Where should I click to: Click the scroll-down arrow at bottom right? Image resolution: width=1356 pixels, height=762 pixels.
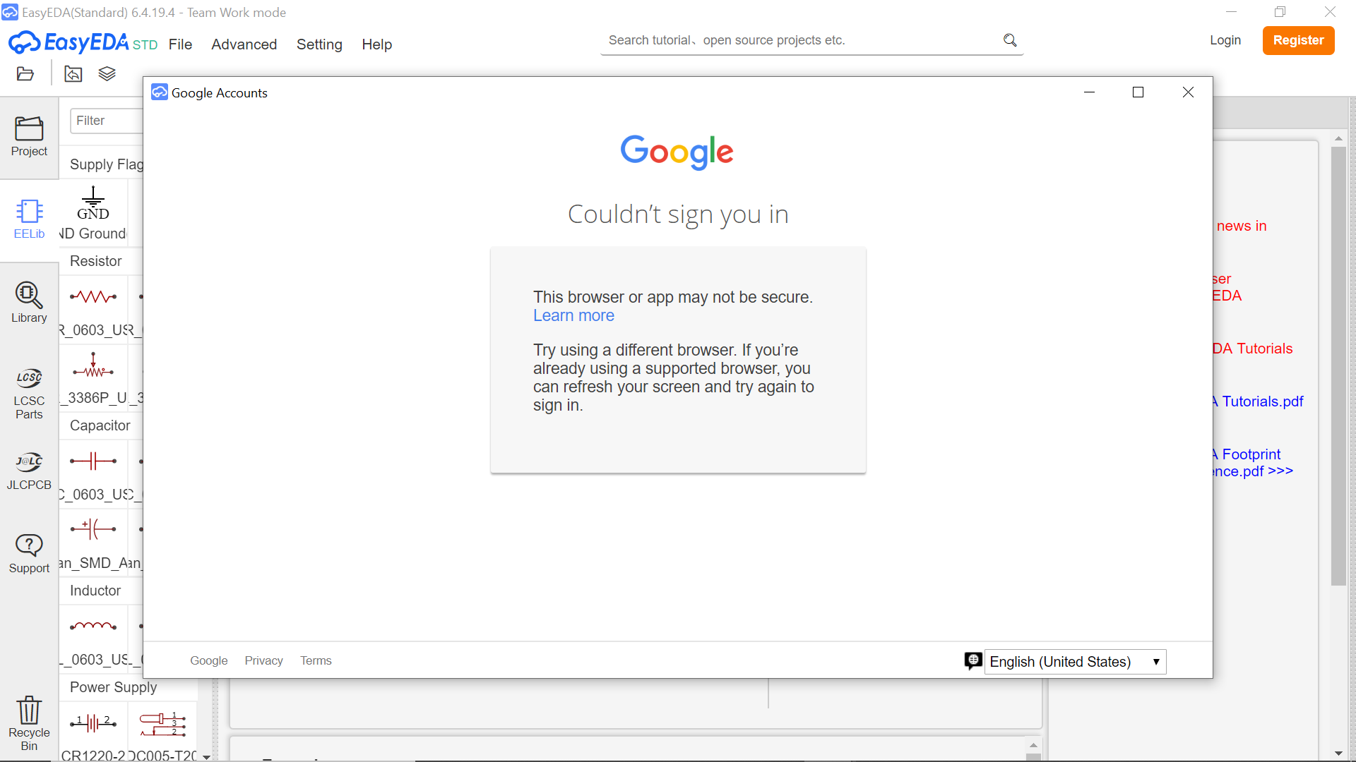[1338, 754]
